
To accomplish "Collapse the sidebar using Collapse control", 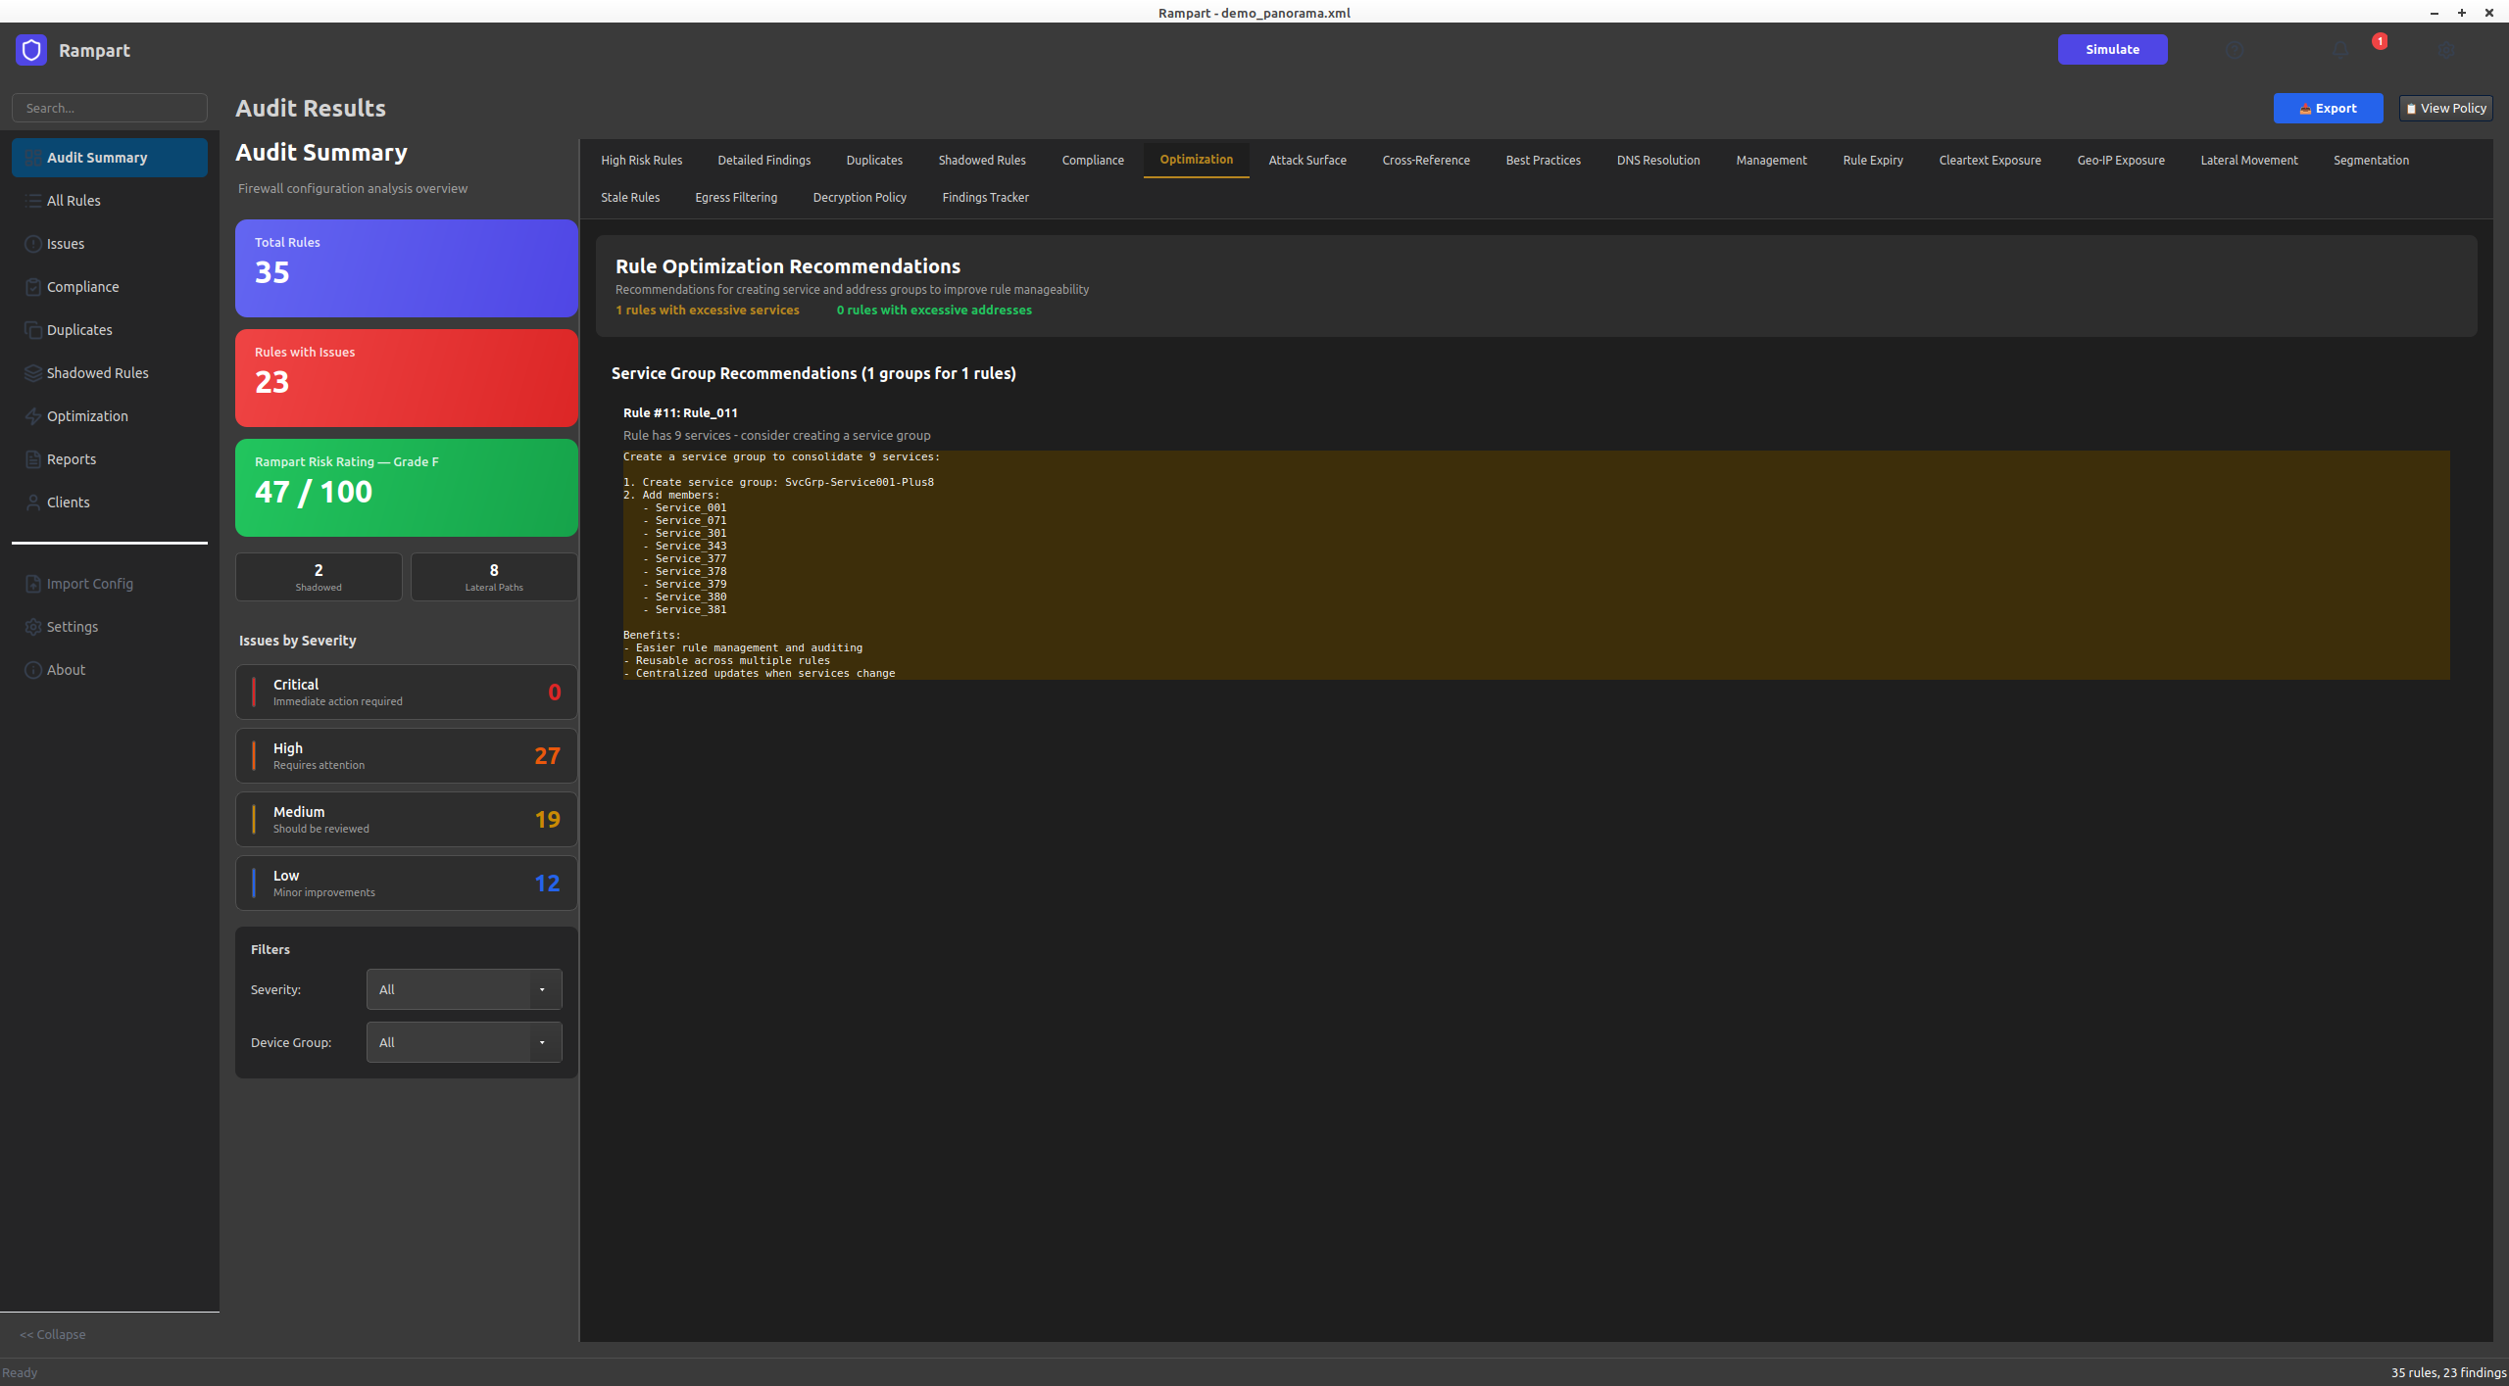I will click(x=52, y=1334).
